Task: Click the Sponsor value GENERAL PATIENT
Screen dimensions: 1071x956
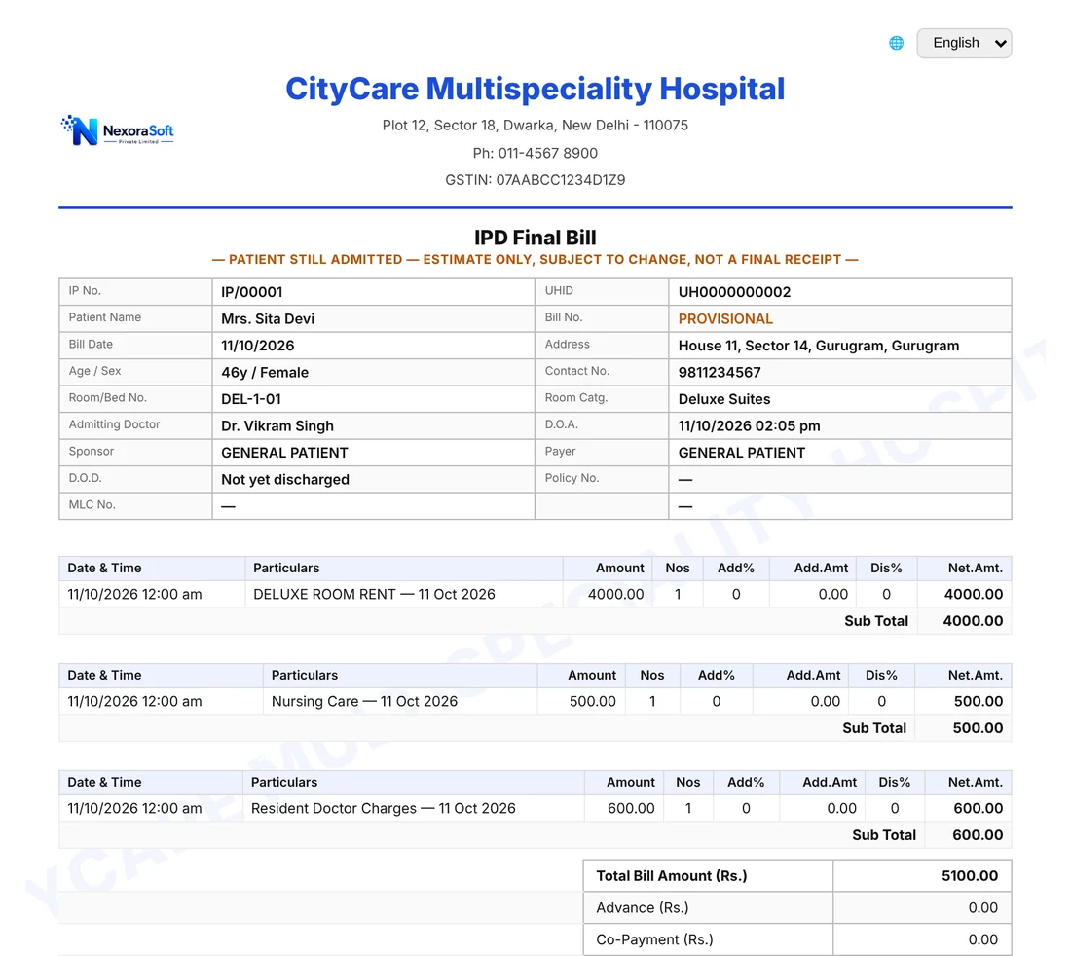Action: click(x=284, y=453)
